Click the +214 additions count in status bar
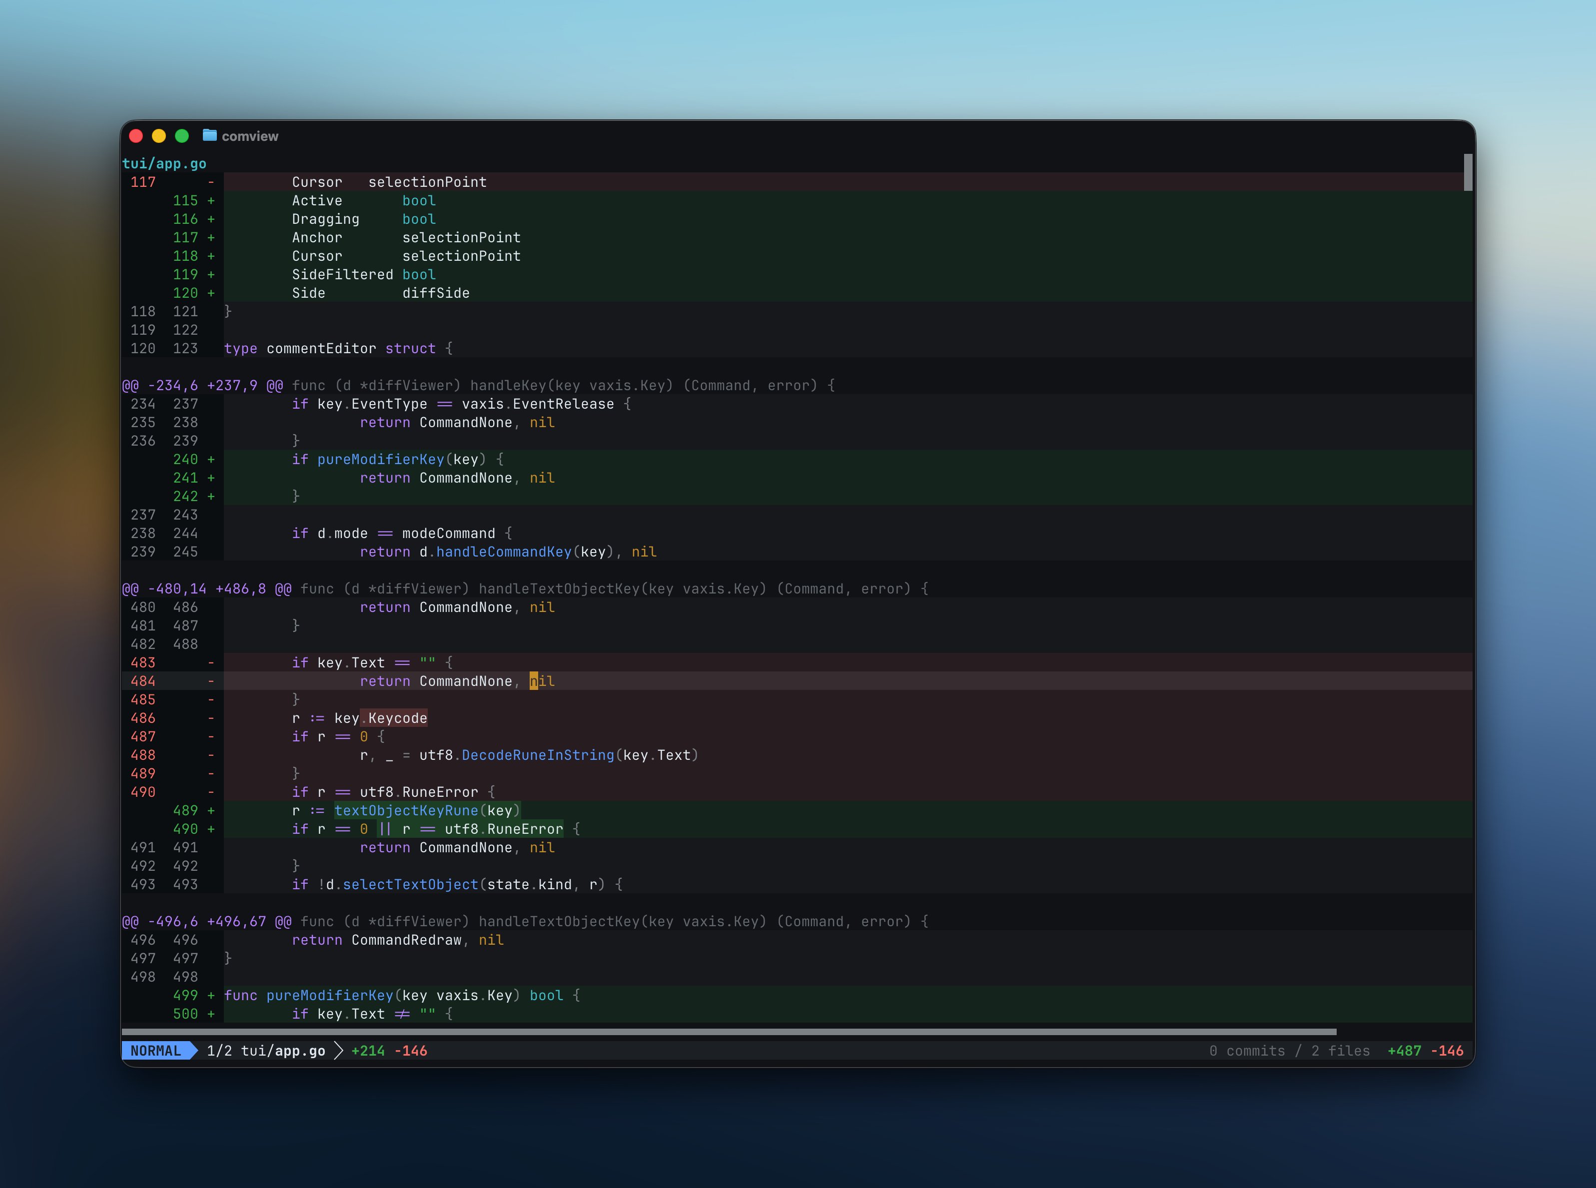Screen dimensions: 1596x1188 368,1050
